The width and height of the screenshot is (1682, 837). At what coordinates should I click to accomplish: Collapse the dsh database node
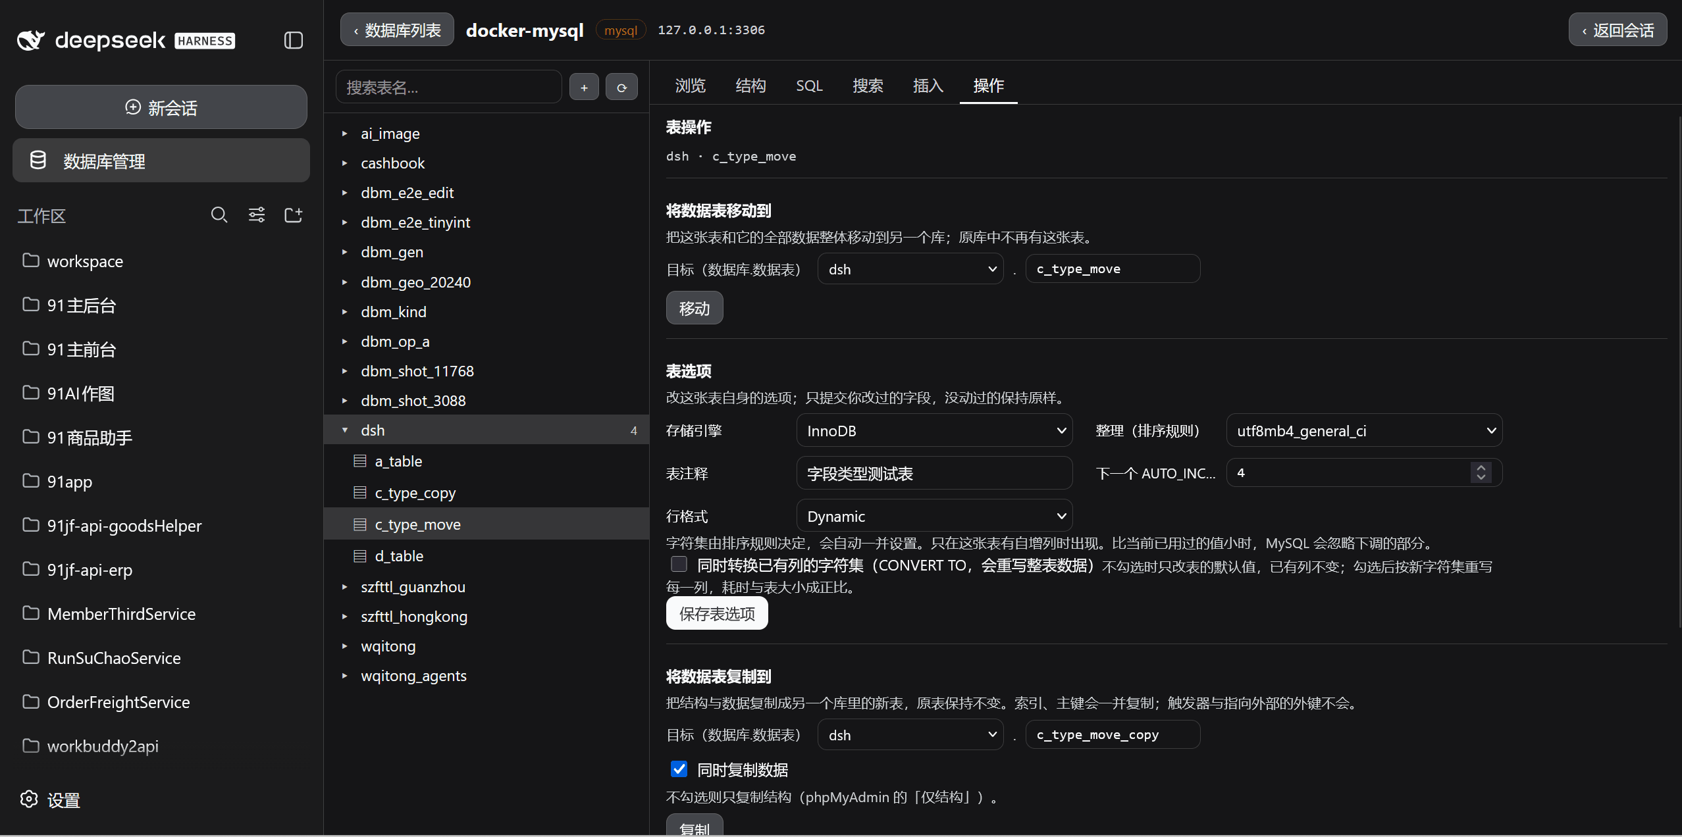[x=344, y=430]
